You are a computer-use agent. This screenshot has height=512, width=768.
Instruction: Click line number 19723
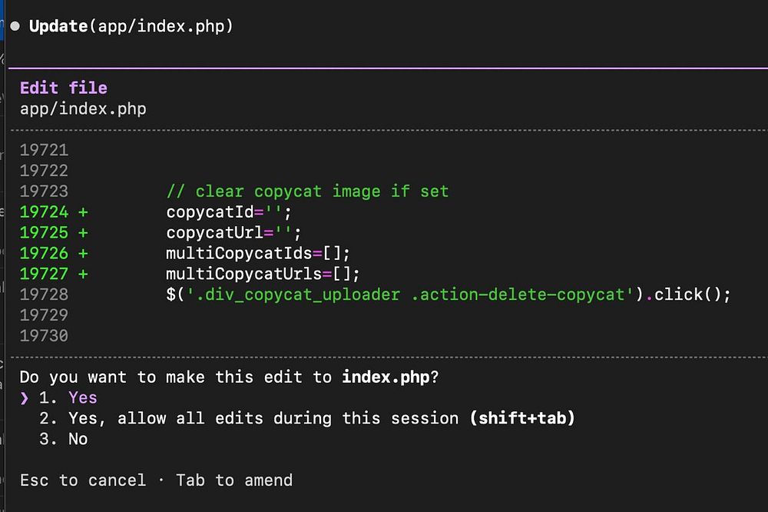(44, 191)
